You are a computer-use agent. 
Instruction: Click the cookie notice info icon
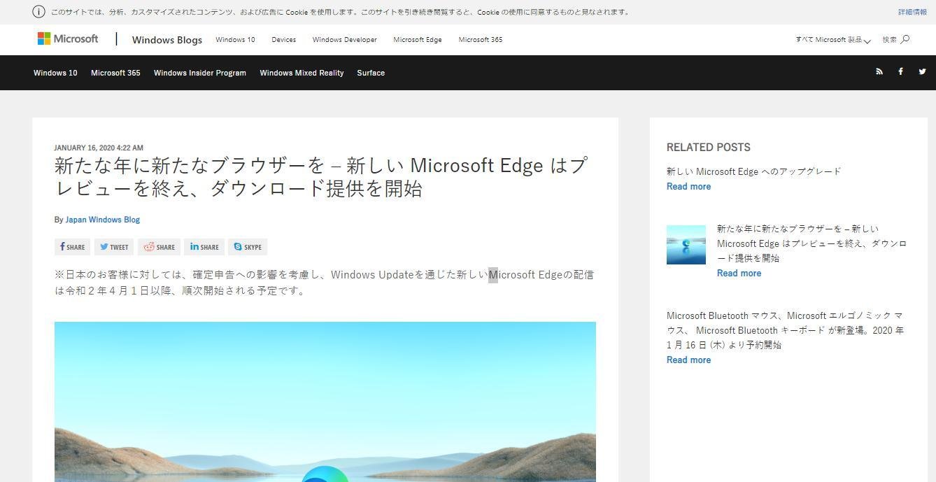[x=39, y=12]
